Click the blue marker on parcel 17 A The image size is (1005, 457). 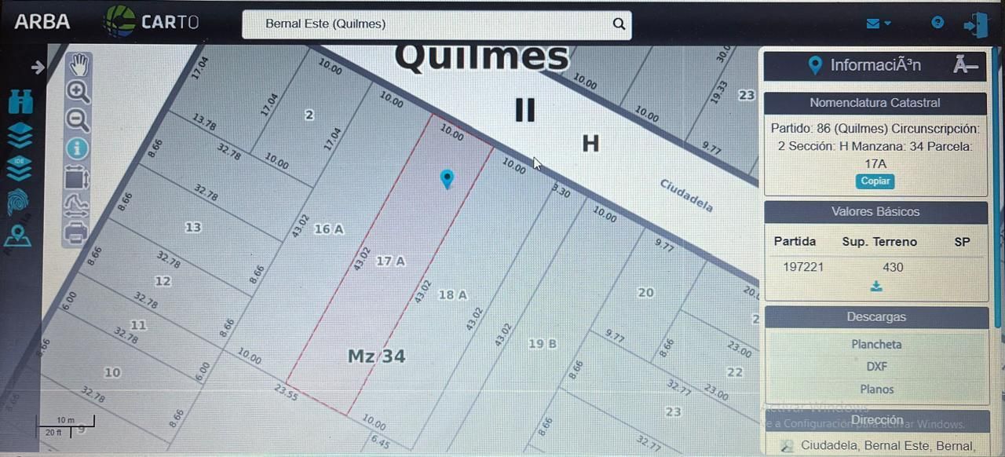point(447,179)
